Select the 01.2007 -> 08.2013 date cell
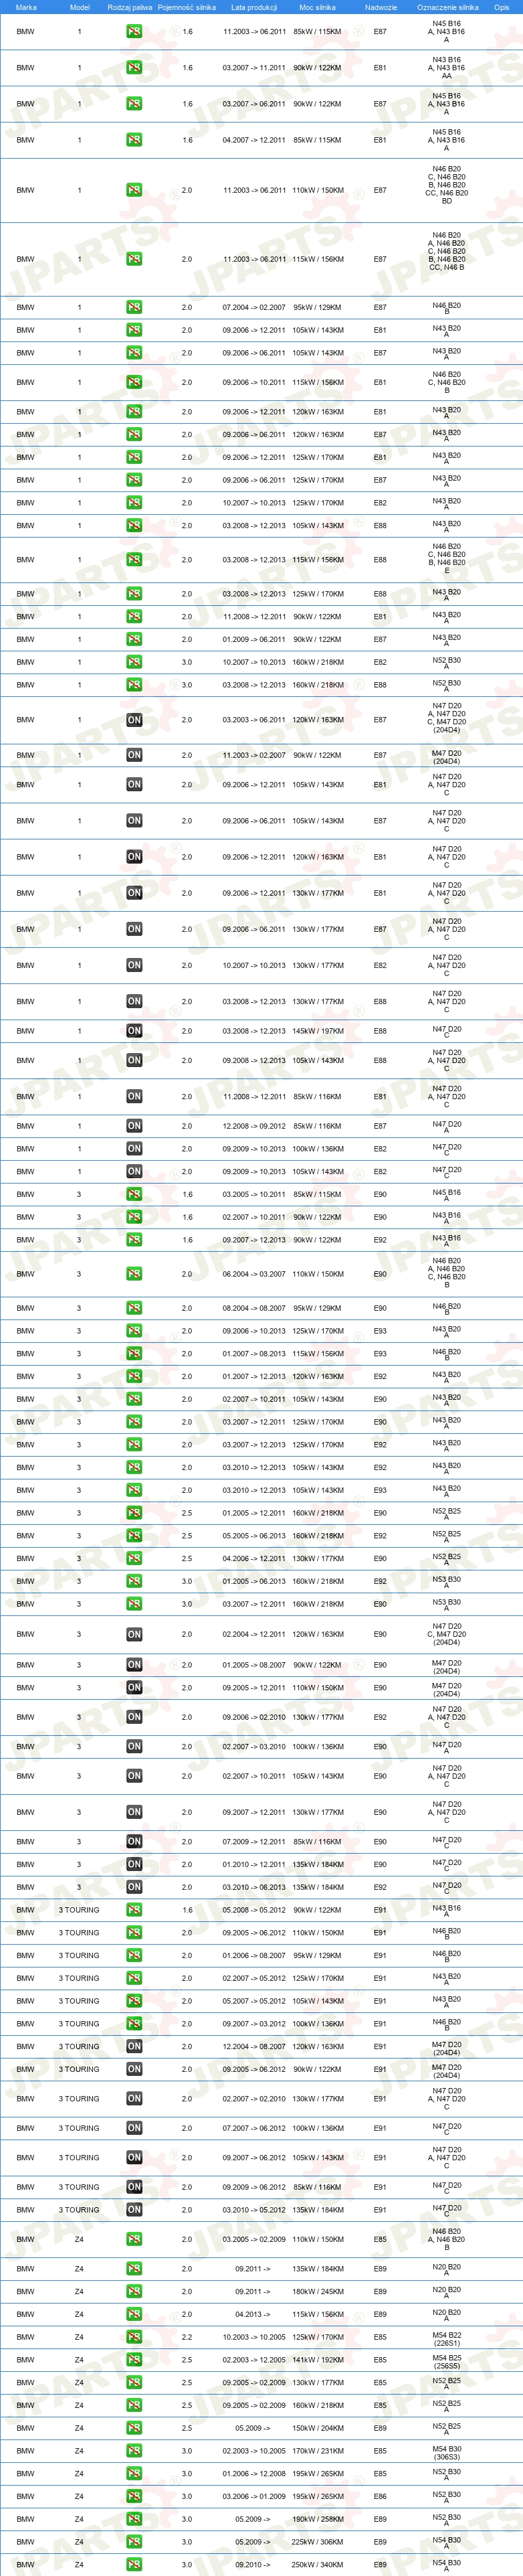The width and height of the screenshot is (523, 2576). 255,1354
